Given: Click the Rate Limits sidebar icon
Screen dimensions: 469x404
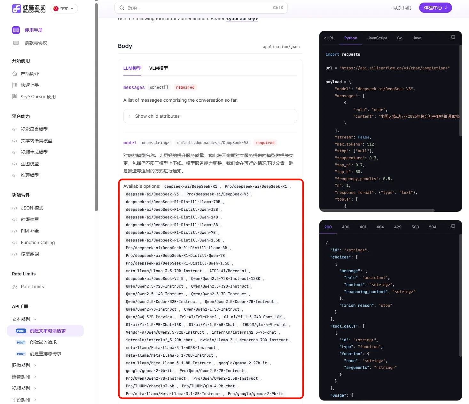Looking at the screenshot, I should (x=15, y=287).
